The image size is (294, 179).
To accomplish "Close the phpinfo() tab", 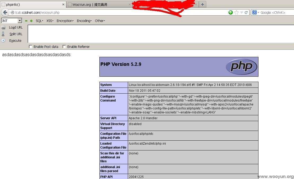I will tap(63, 4).
